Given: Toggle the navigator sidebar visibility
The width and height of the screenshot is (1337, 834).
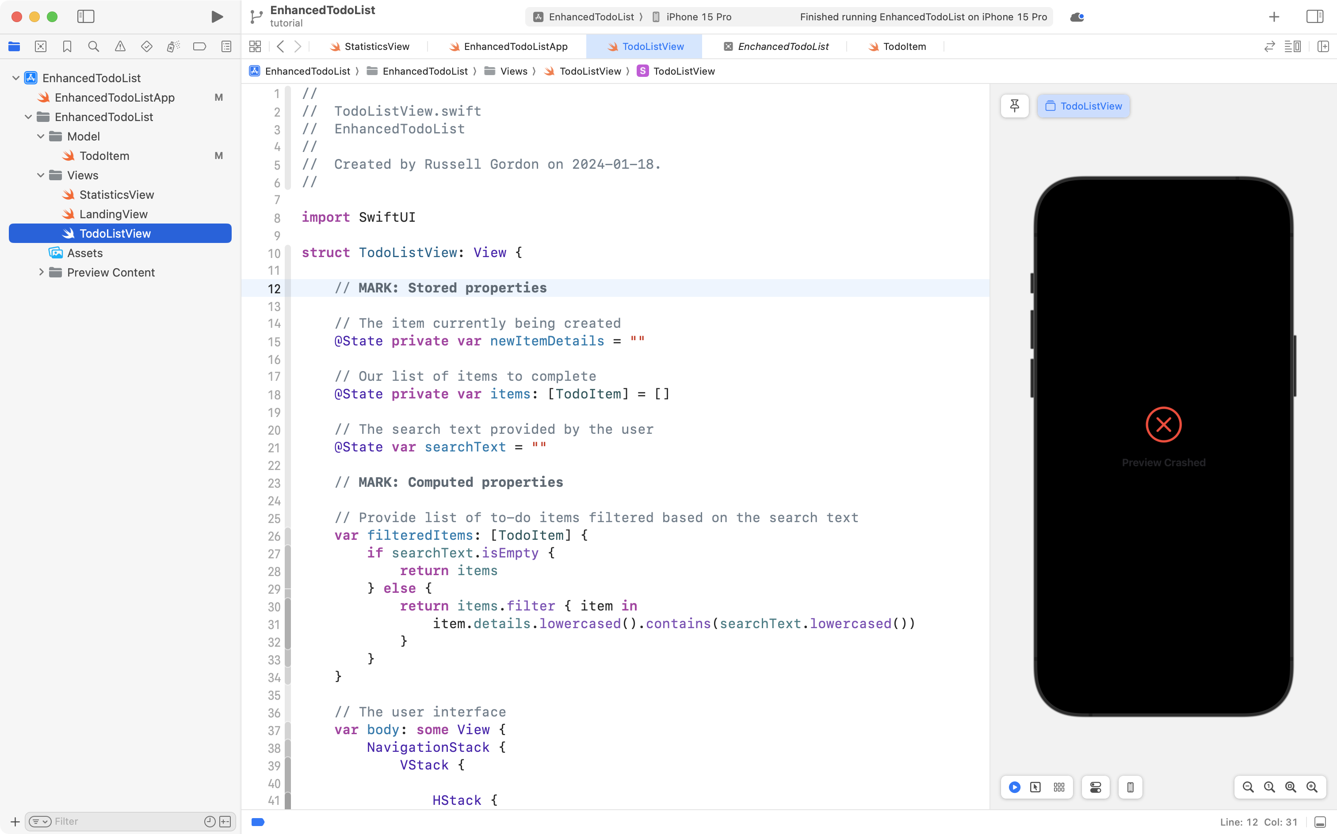Looking at the screenshot, I should pyautogui.click(x=86, y=16).
